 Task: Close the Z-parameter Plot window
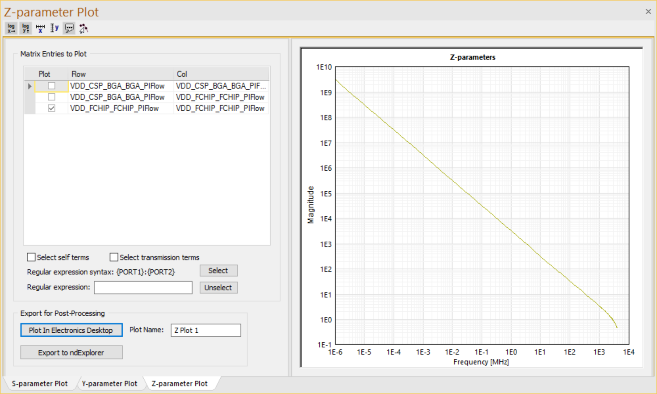[648, 12]
